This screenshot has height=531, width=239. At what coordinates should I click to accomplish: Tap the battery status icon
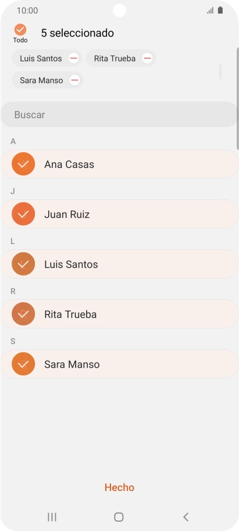220,10
